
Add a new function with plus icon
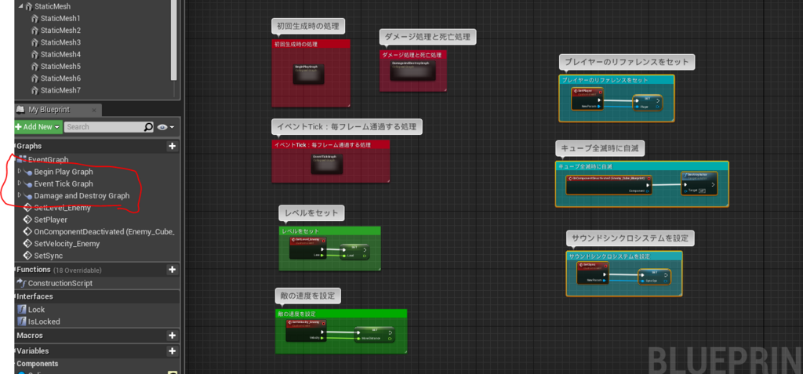(x=172, y=270)
